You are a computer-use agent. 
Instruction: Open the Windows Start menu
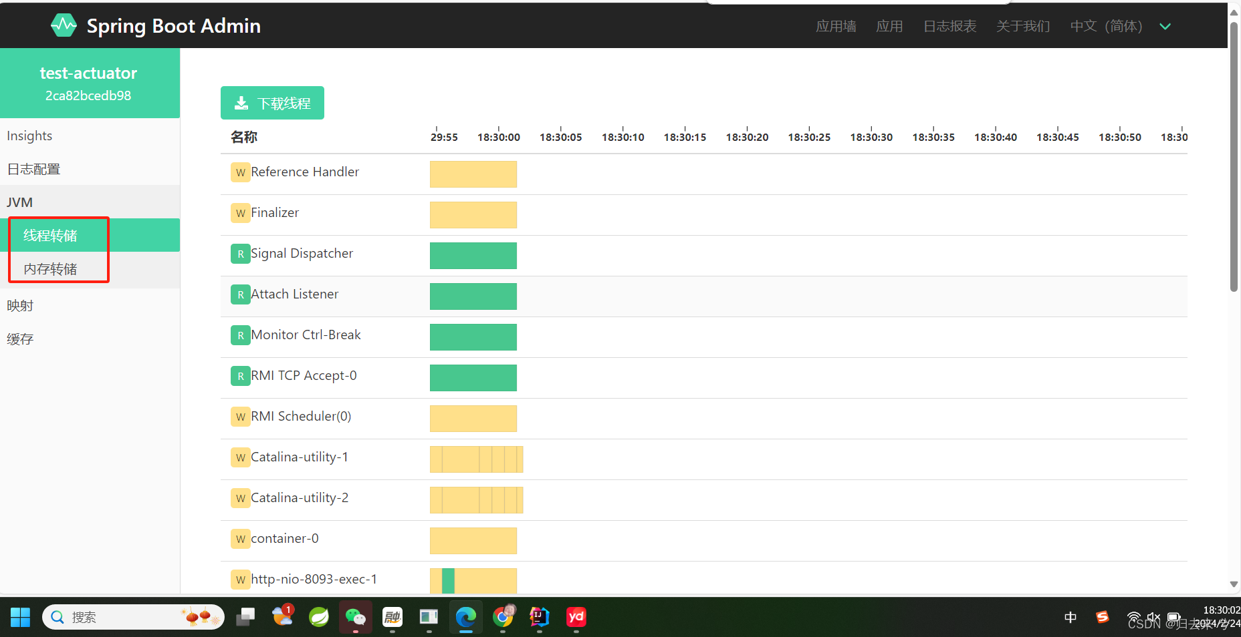21,617
